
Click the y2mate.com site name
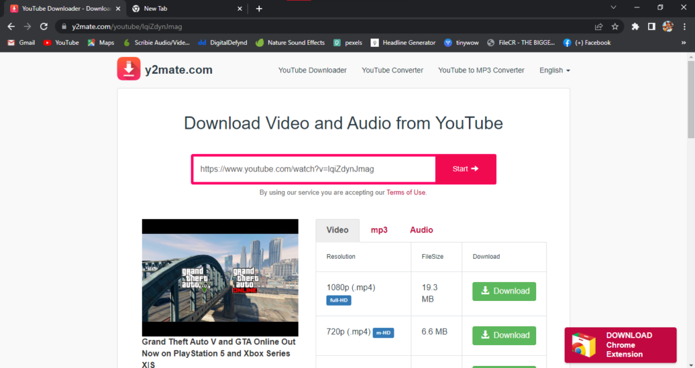coord(179,70)
